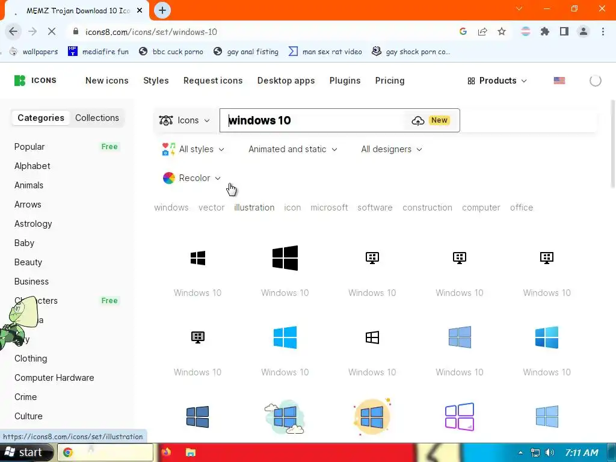Stop page loading with the X button
The width and height of the screenshot is (616, 462).
point(52,31)
